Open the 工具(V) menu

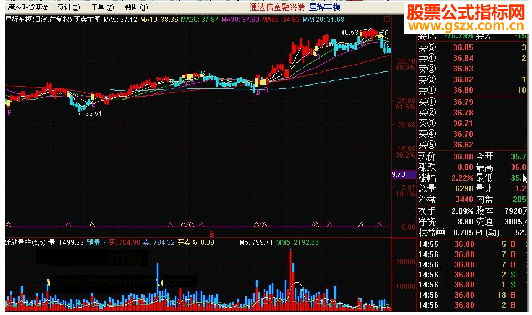[x=103, y=7]
